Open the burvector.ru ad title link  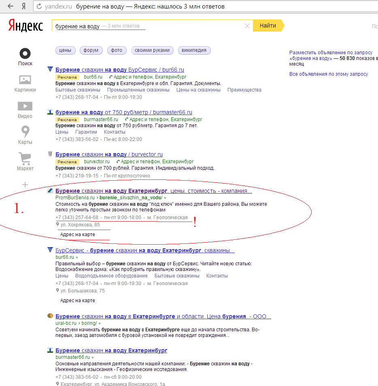tap(109, 154)
